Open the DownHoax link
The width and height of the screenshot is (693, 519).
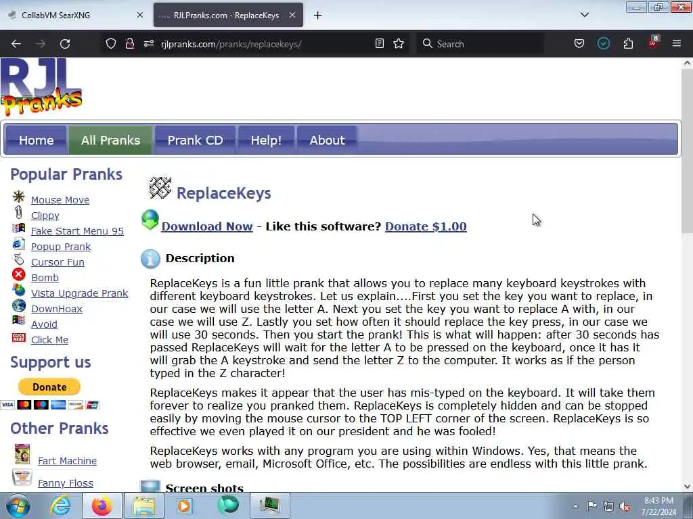57,308
